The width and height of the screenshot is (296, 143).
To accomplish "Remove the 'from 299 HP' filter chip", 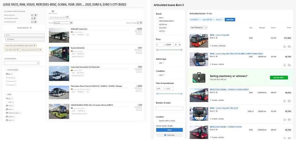I will point(214,20).
